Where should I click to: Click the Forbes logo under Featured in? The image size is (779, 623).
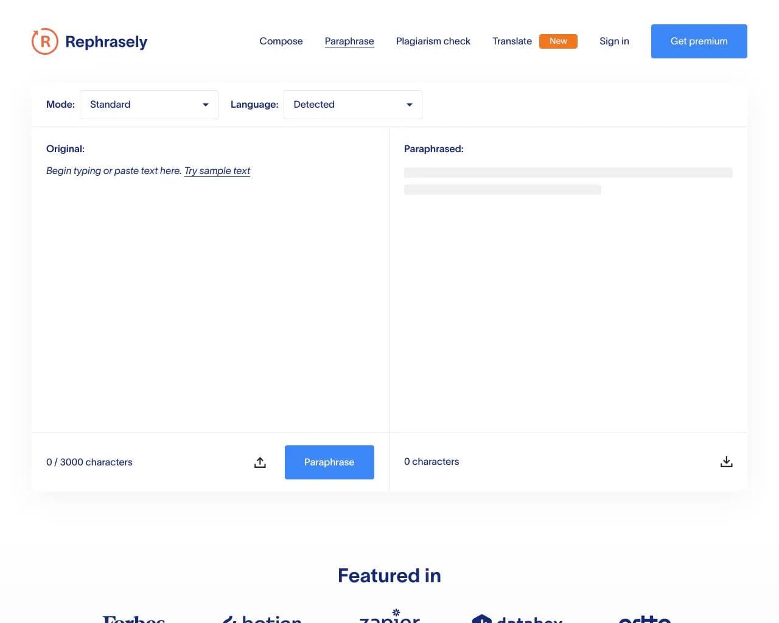pos(134,619)
